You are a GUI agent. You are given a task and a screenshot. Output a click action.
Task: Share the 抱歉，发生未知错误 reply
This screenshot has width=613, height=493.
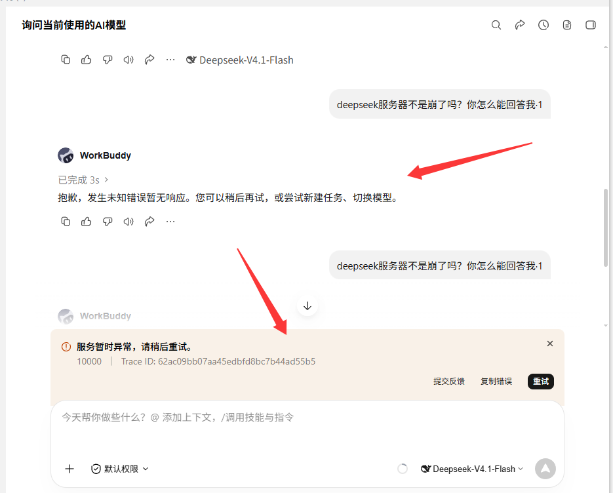click(x=149, y=222)
